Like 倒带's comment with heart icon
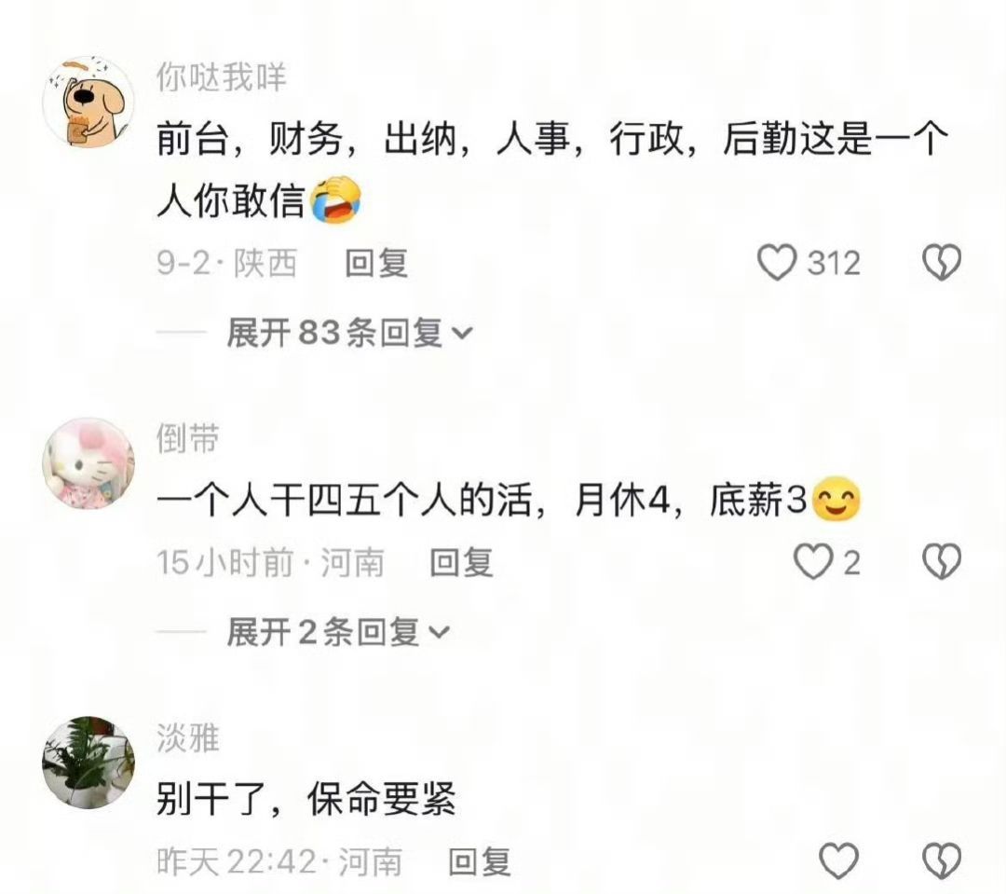Viewport: 1006px width, 894px height. pyautogui.click(x=813, y=562)
